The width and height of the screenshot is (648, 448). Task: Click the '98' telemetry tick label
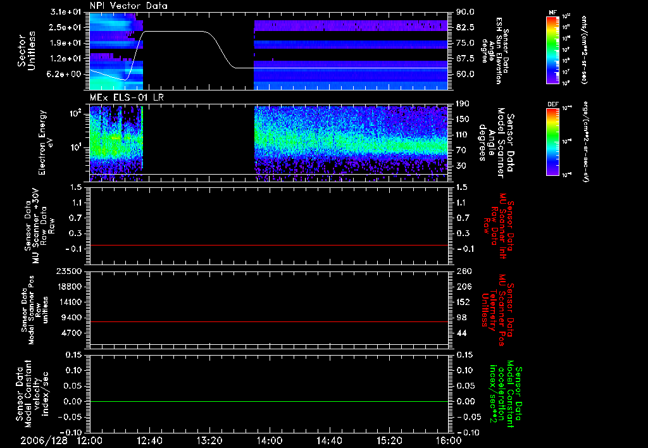click(461, 318)
